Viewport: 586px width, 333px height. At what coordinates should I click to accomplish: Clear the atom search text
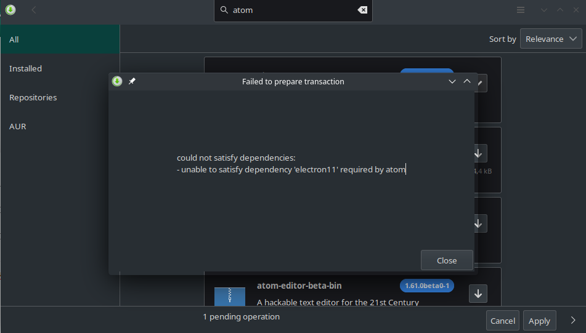[x=362, y=10]
